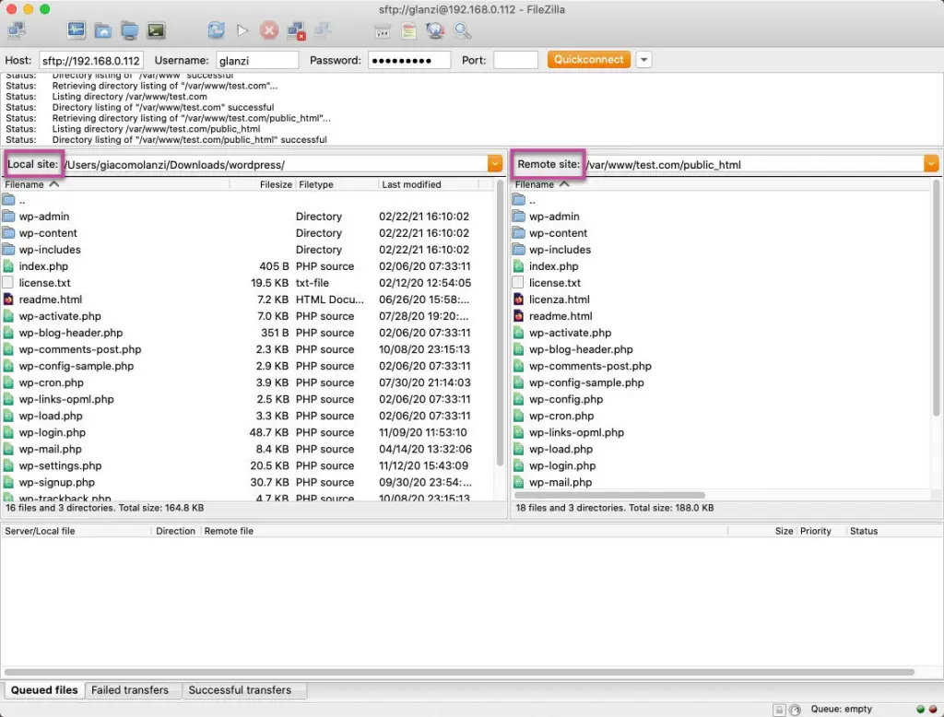
Task: Toggle the remote directory tree icon
Action: pyautogui.click(x=129, y=30)
